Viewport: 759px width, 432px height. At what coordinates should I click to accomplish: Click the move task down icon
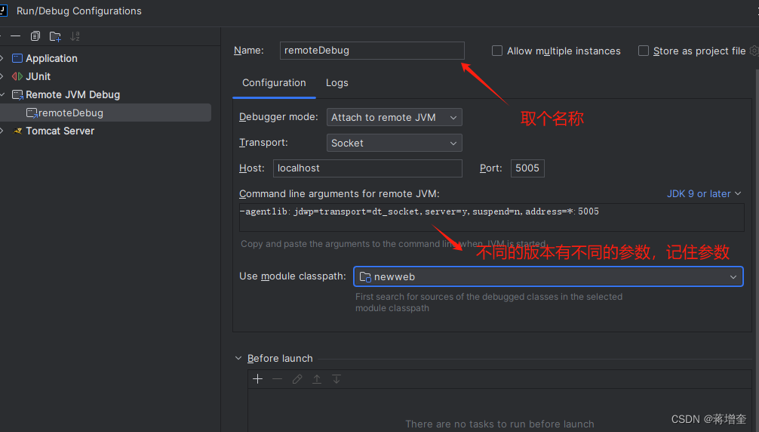(x=336, y=378)
